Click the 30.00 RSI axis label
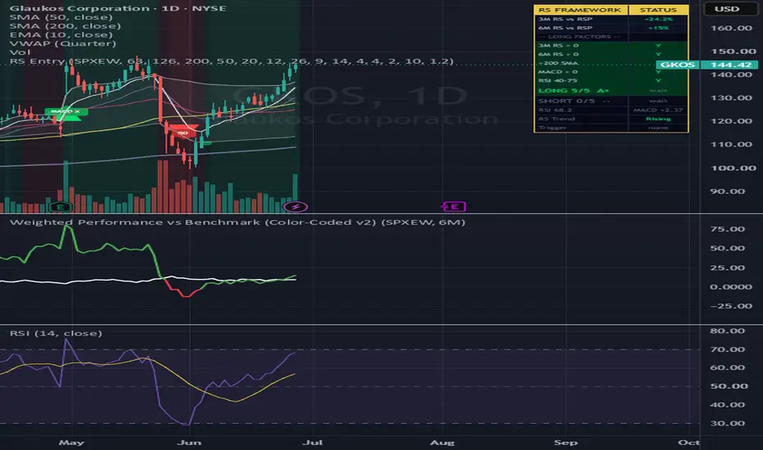Viewport: 763px width, 450px height. (728, 423)
